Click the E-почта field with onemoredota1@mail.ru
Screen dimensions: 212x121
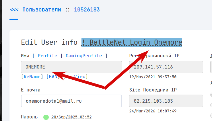71,101
